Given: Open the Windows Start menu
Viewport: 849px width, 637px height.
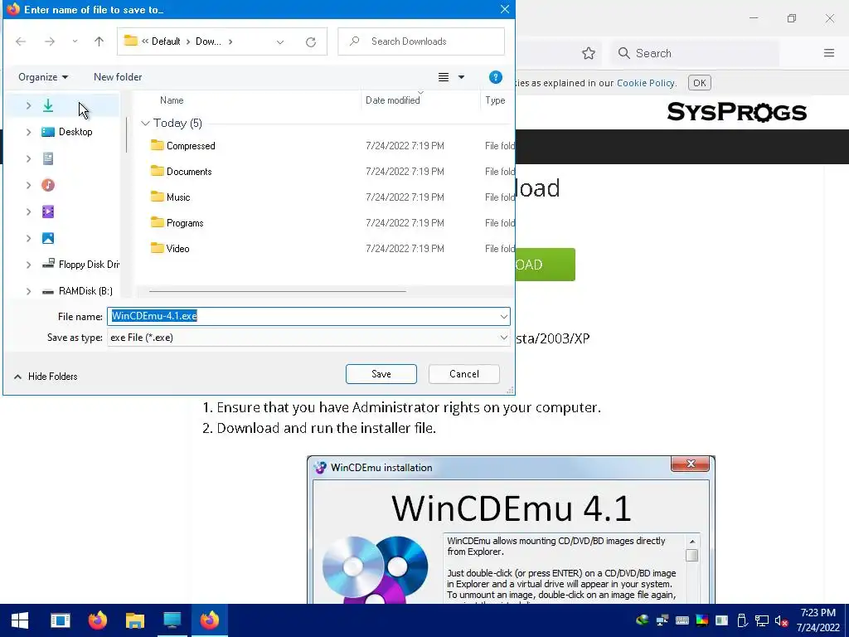Looking at the screenshot, I should coord(20,620).
